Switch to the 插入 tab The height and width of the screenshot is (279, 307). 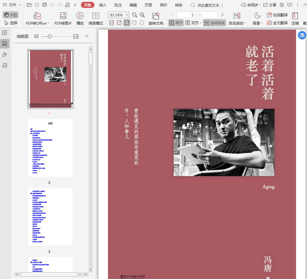(103, 5)
